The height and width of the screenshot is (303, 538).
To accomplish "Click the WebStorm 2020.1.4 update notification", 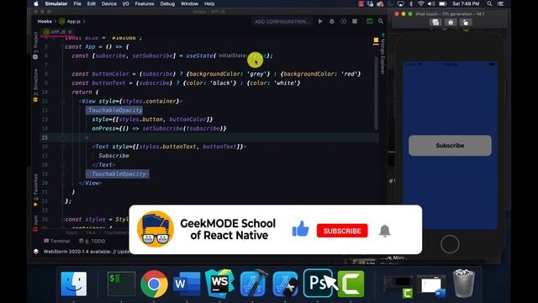I will point(86,252).
